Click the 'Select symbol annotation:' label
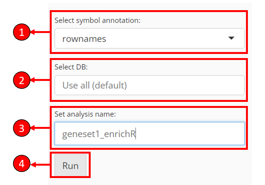Screen dimensions: 265x185 (x=97, y=21)
